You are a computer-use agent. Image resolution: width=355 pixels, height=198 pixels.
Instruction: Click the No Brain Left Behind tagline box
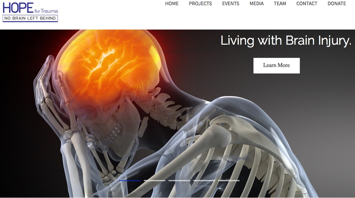click(30, 18)
